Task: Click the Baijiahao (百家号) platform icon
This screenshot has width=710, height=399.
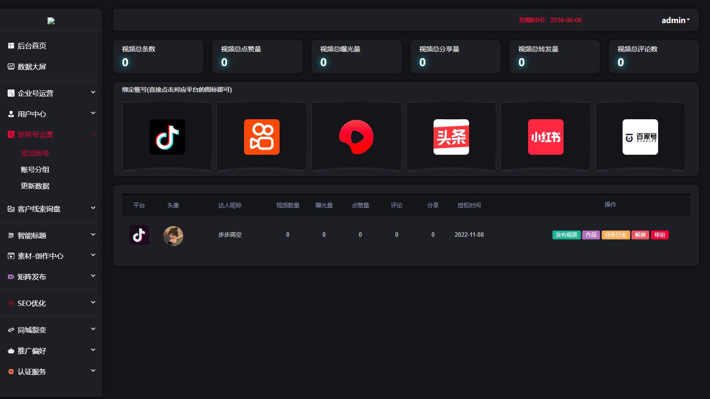Action: [640, 137]
